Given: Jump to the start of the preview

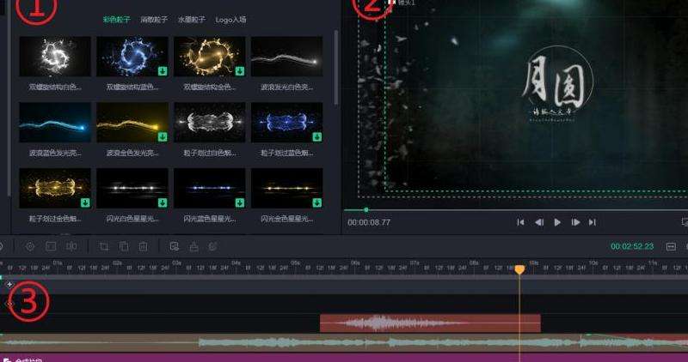Looking at the screenshot, I should (520, 222).
